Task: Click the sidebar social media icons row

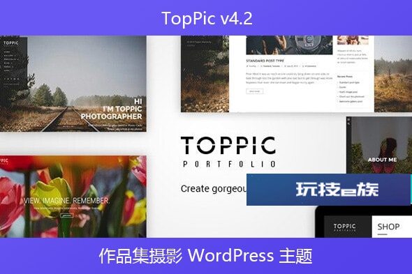Action: tap(11, 79)
